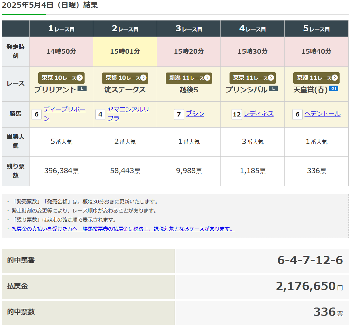Select the 4レース目 column header
The image size is (351, 329).
point(252,29)
